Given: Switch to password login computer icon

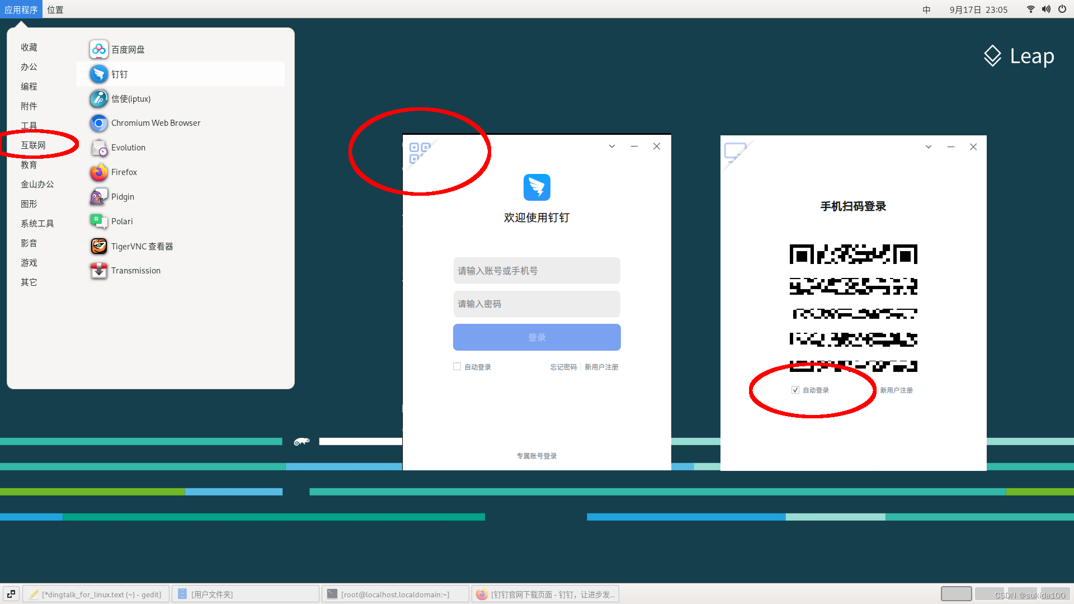Looking at the screenshot, I should [x=734, y=152].
